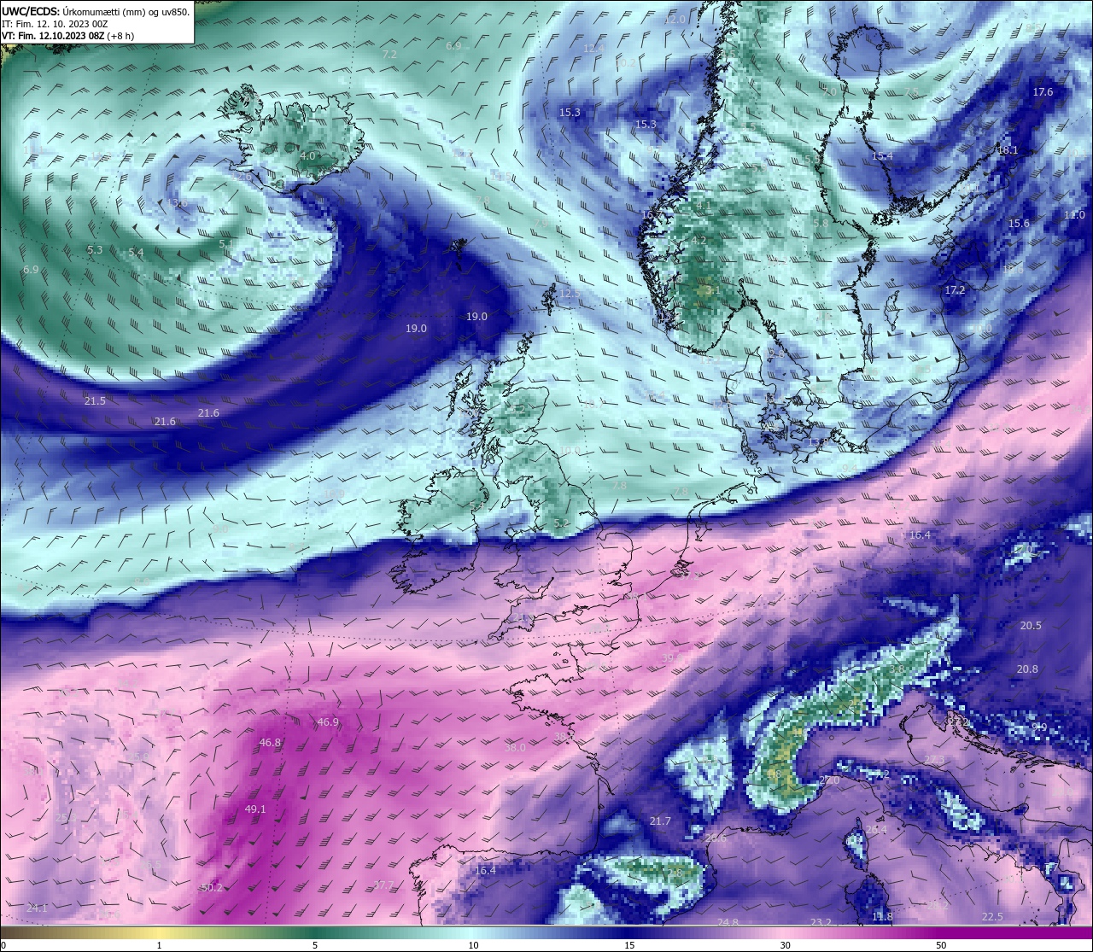Viewport: 1093px width, 952px height.
Task: Click the 12.5 value label
Action: 570,293
